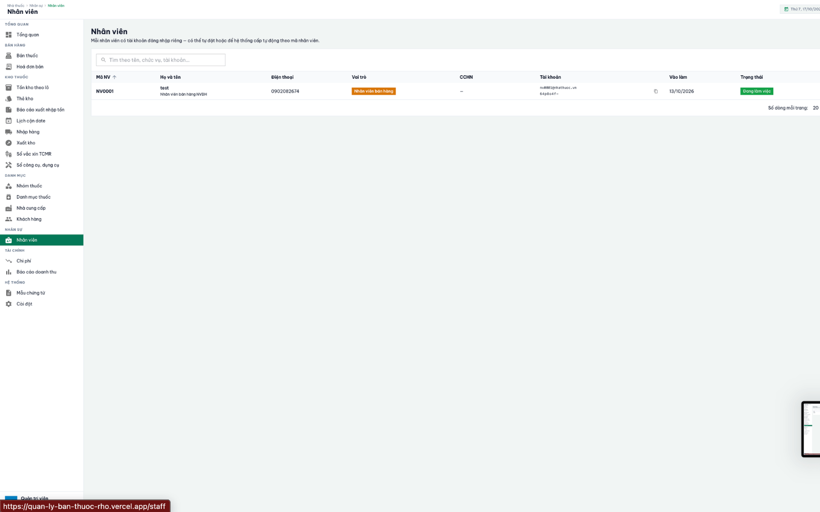
Task: Select the active Nhân viên menu item
Action: click(x=42, y=240)
